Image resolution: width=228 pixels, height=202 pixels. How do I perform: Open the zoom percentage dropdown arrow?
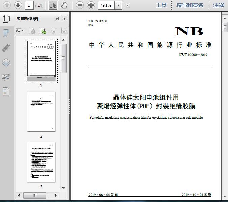[x=118, y=5]
